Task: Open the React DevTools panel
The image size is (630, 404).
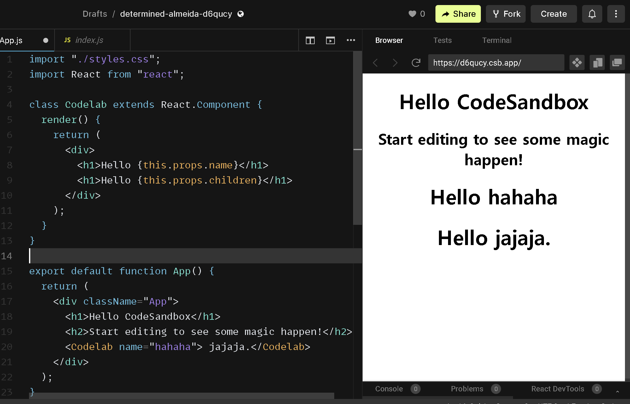Action: point(557,389)
